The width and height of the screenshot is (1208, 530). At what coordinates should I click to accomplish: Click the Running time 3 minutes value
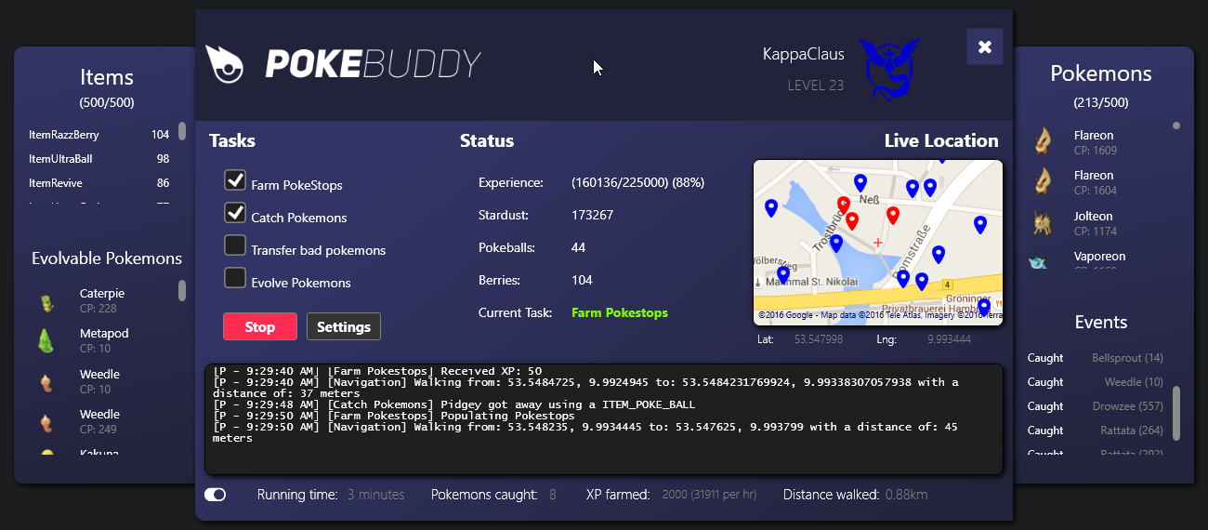click(376, 495)
